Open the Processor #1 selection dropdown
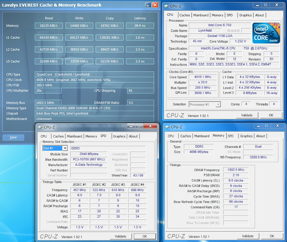 (218, 104)
